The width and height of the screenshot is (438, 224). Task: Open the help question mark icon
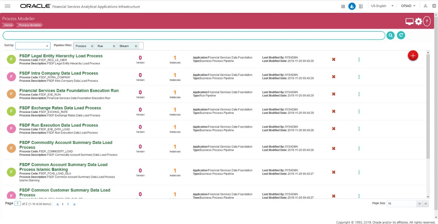click(x=427, y=21)
